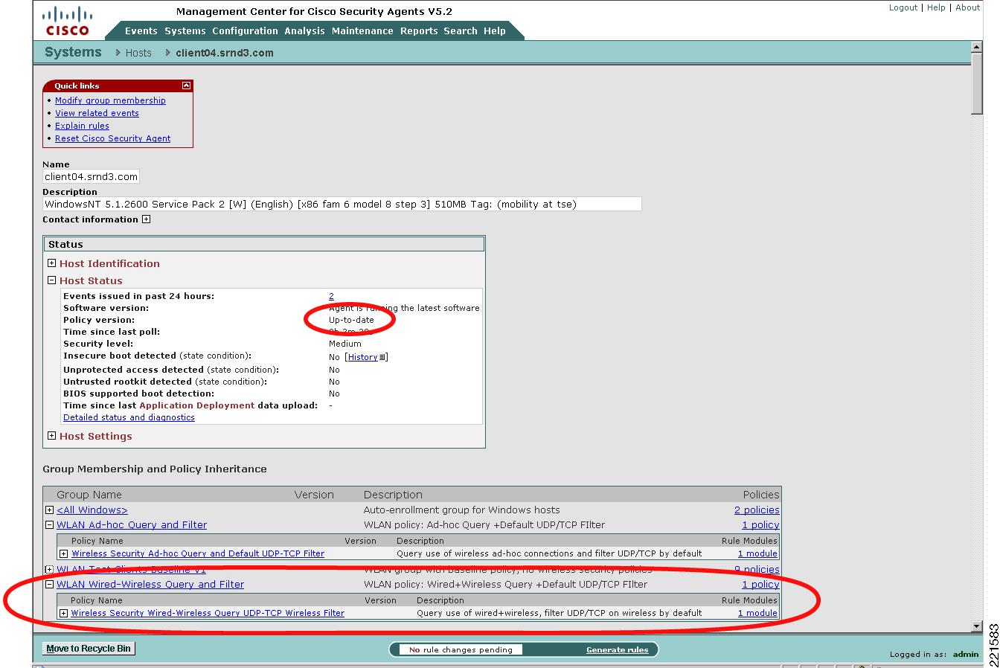Click the Application Deployment text link
Image resolution: width=1000 pixels, height=668 pixels.
click(196, 405)
